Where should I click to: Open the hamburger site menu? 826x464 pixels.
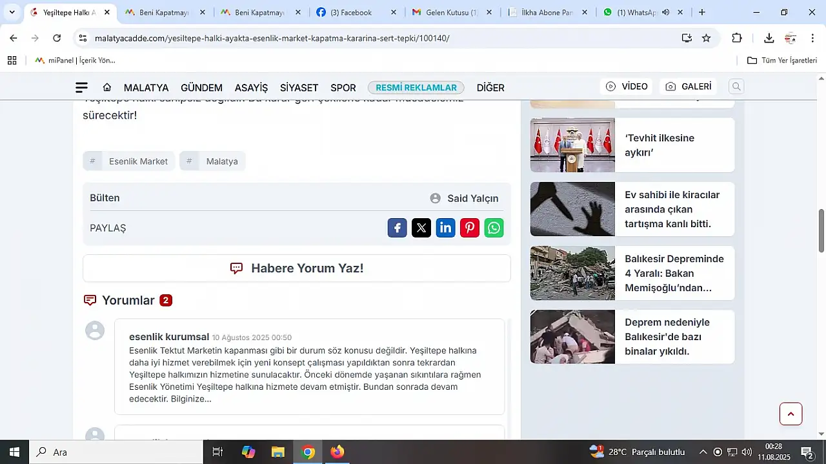(81, 88)
